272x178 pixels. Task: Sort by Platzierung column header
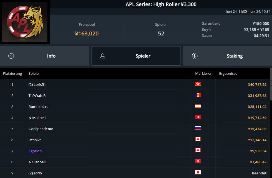click(x=12, y=74)
